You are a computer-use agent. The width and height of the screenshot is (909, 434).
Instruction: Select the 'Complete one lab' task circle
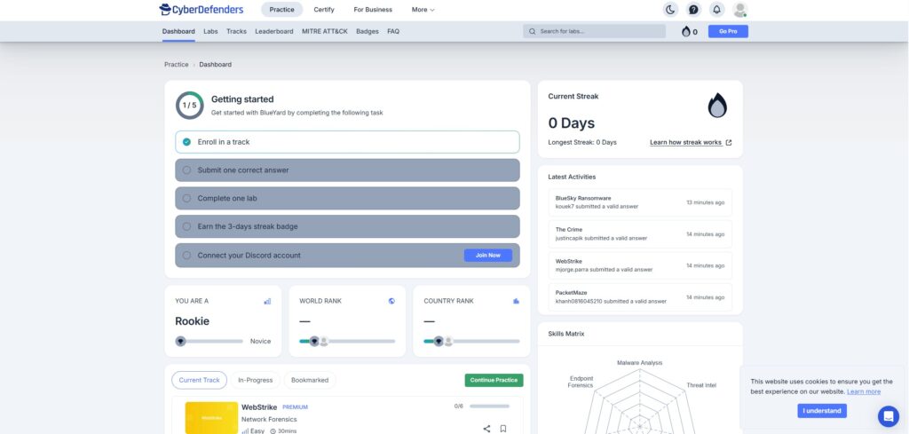coord(186,198)
